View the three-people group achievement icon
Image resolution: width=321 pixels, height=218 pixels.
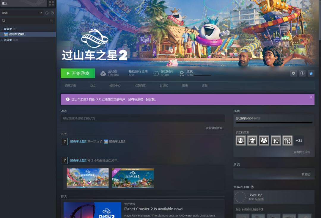click(264, 141)
